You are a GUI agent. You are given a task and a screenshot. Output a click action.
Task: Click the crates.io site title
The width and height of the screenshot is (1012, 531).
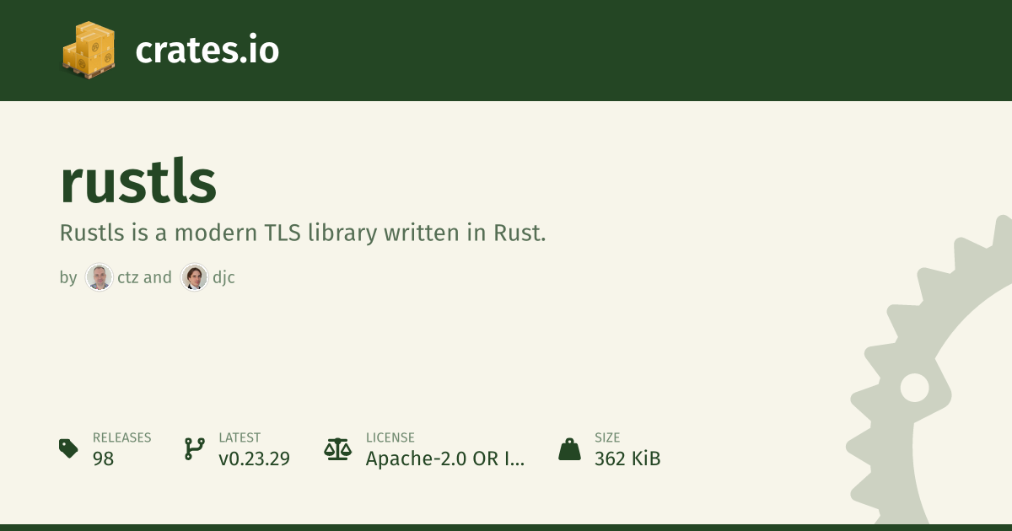point(207,51)
